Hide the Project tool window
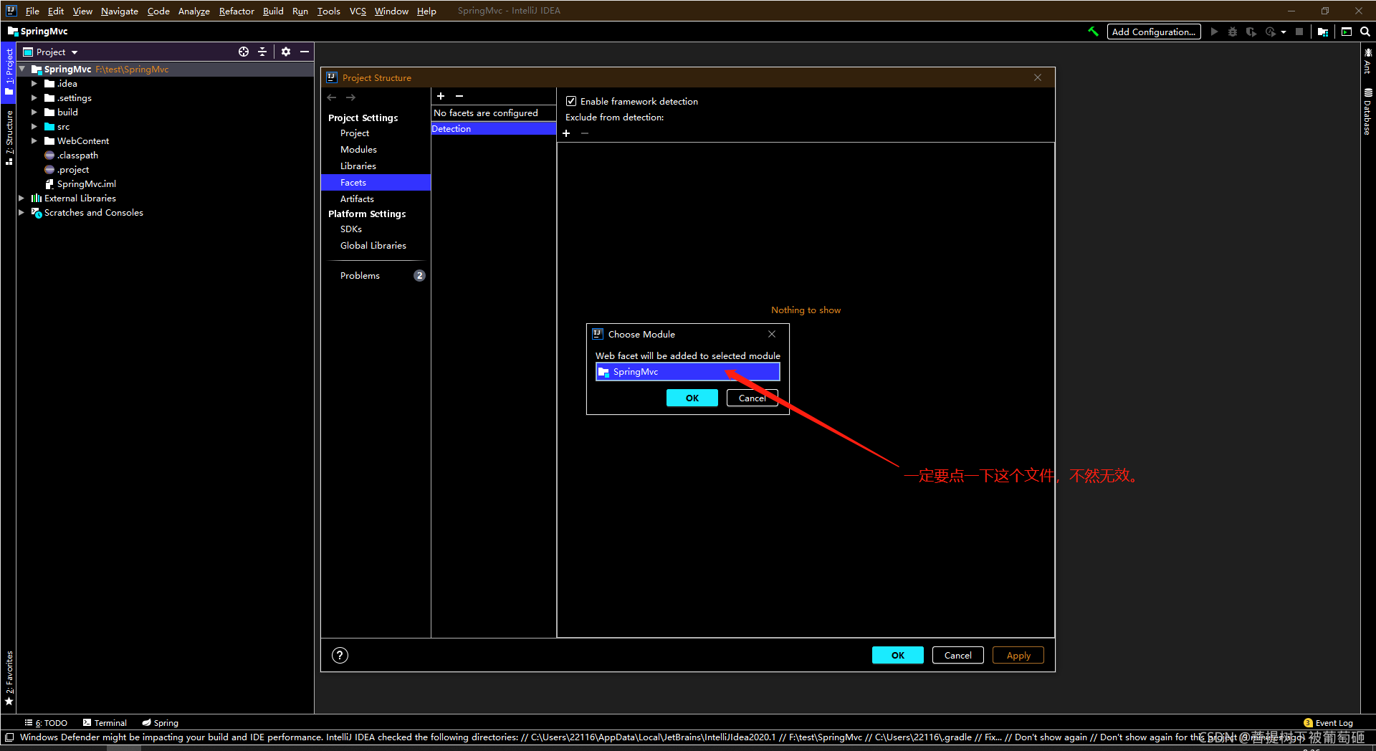The width and height of the screenshot is (1376, 751). click(305, 52)
